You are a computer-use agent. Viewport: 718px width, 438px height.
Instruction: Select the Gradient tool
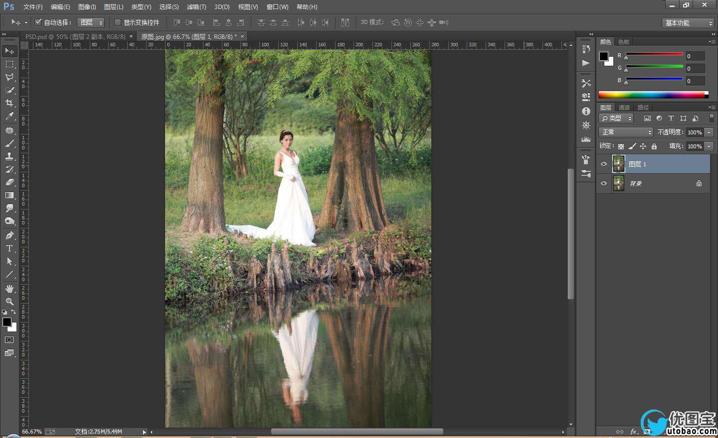(x=9, y=195)
